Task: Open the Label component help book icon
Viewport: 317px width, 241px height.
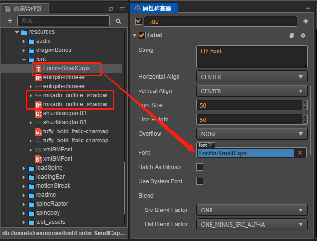Action: click(x=292, y=36)
